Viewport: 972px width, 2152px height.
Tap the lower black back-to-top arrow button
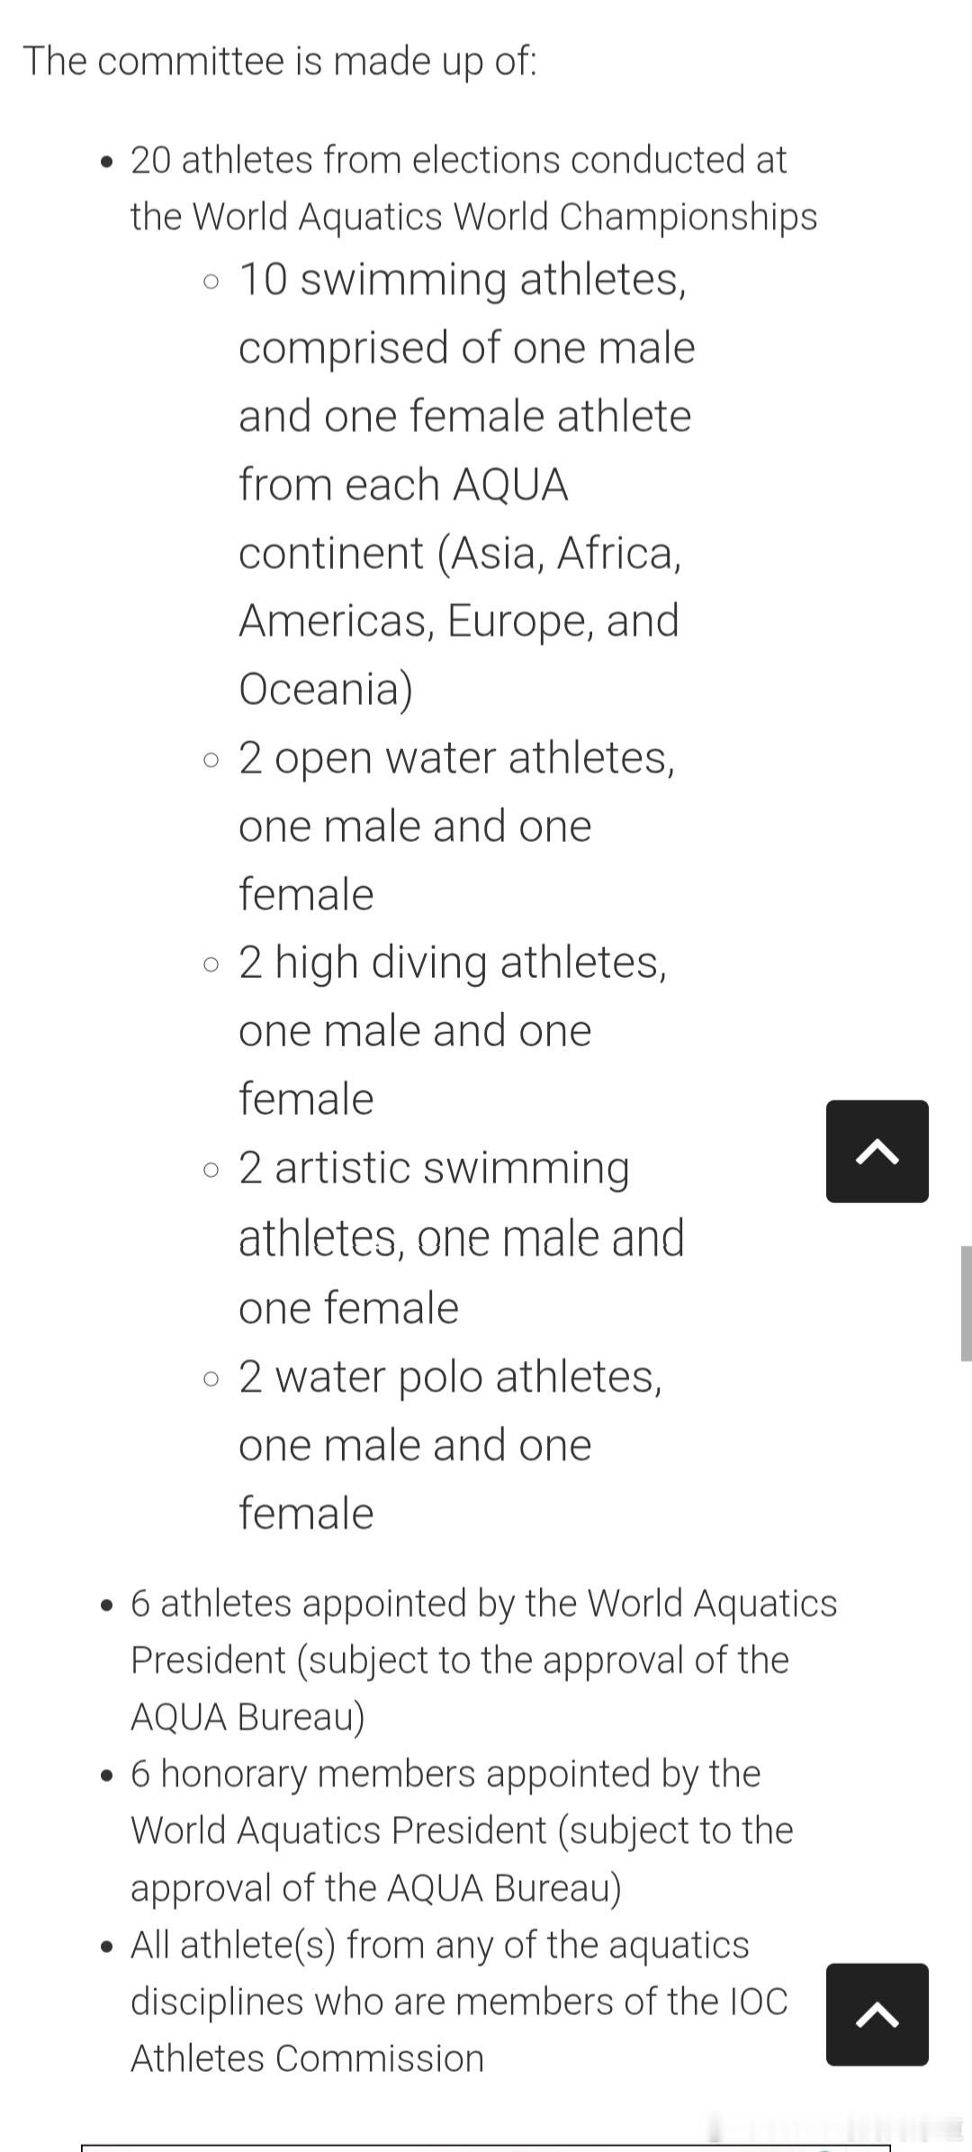coord(877,2014)
